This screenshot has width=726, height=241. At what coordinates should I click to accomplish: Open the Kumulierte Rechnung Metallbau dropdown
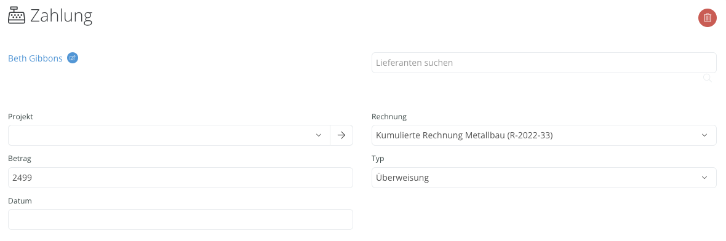coord(544,135)
